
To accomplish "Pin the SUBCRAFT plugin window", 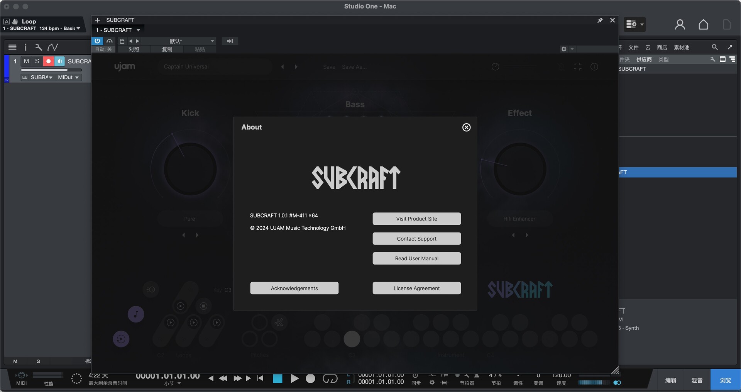I will tap(600, 20).
